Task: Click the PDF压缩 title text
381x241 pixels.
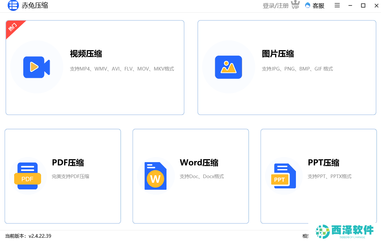Action: pos(68,162)
